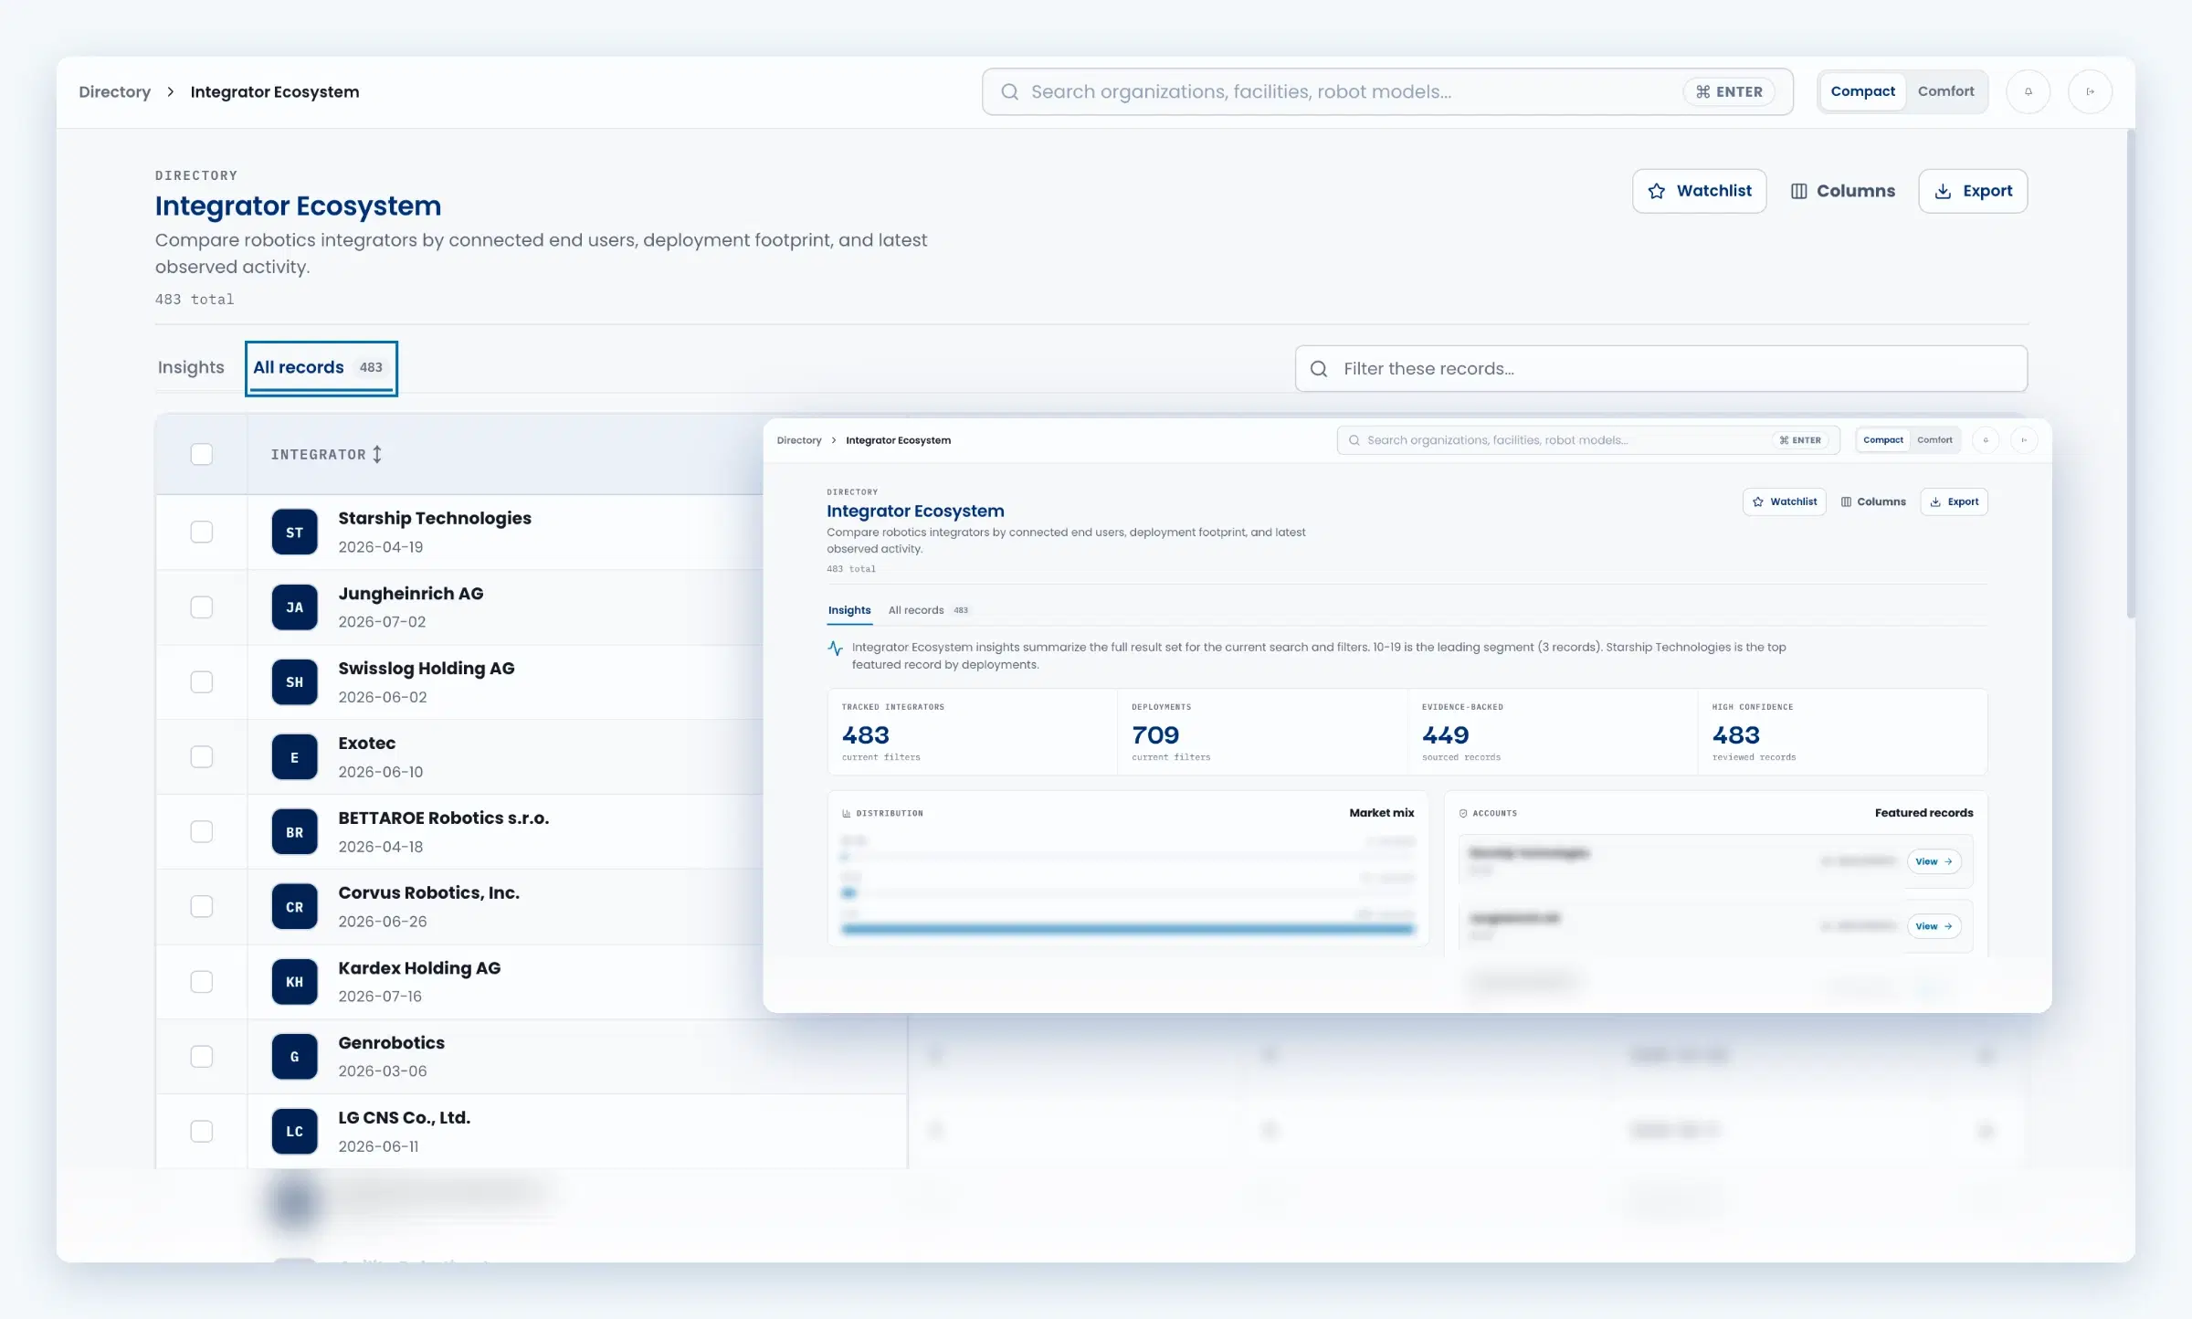Open Columns chooser in the preview card

1873,501
